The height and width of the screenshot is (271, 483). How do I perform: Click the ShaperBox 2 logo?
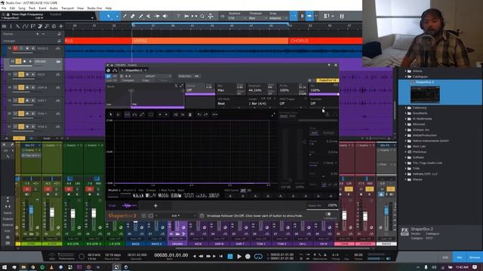(x=122, y=216)
